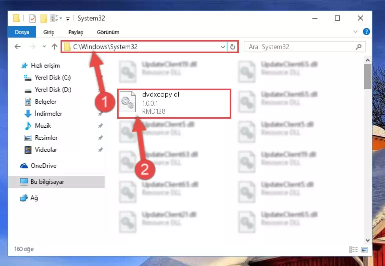The image size is (385, 266).
Task: Go back with the left arrow button
Action: 18,47
